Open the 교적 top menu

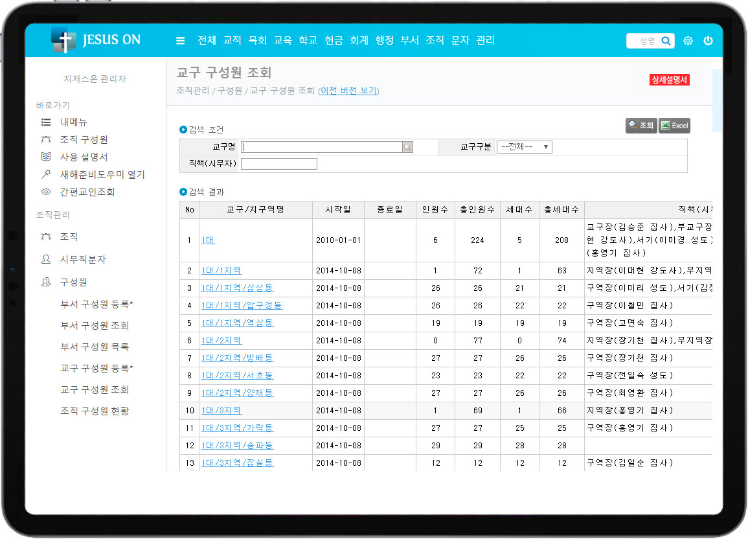pos(232,40)
